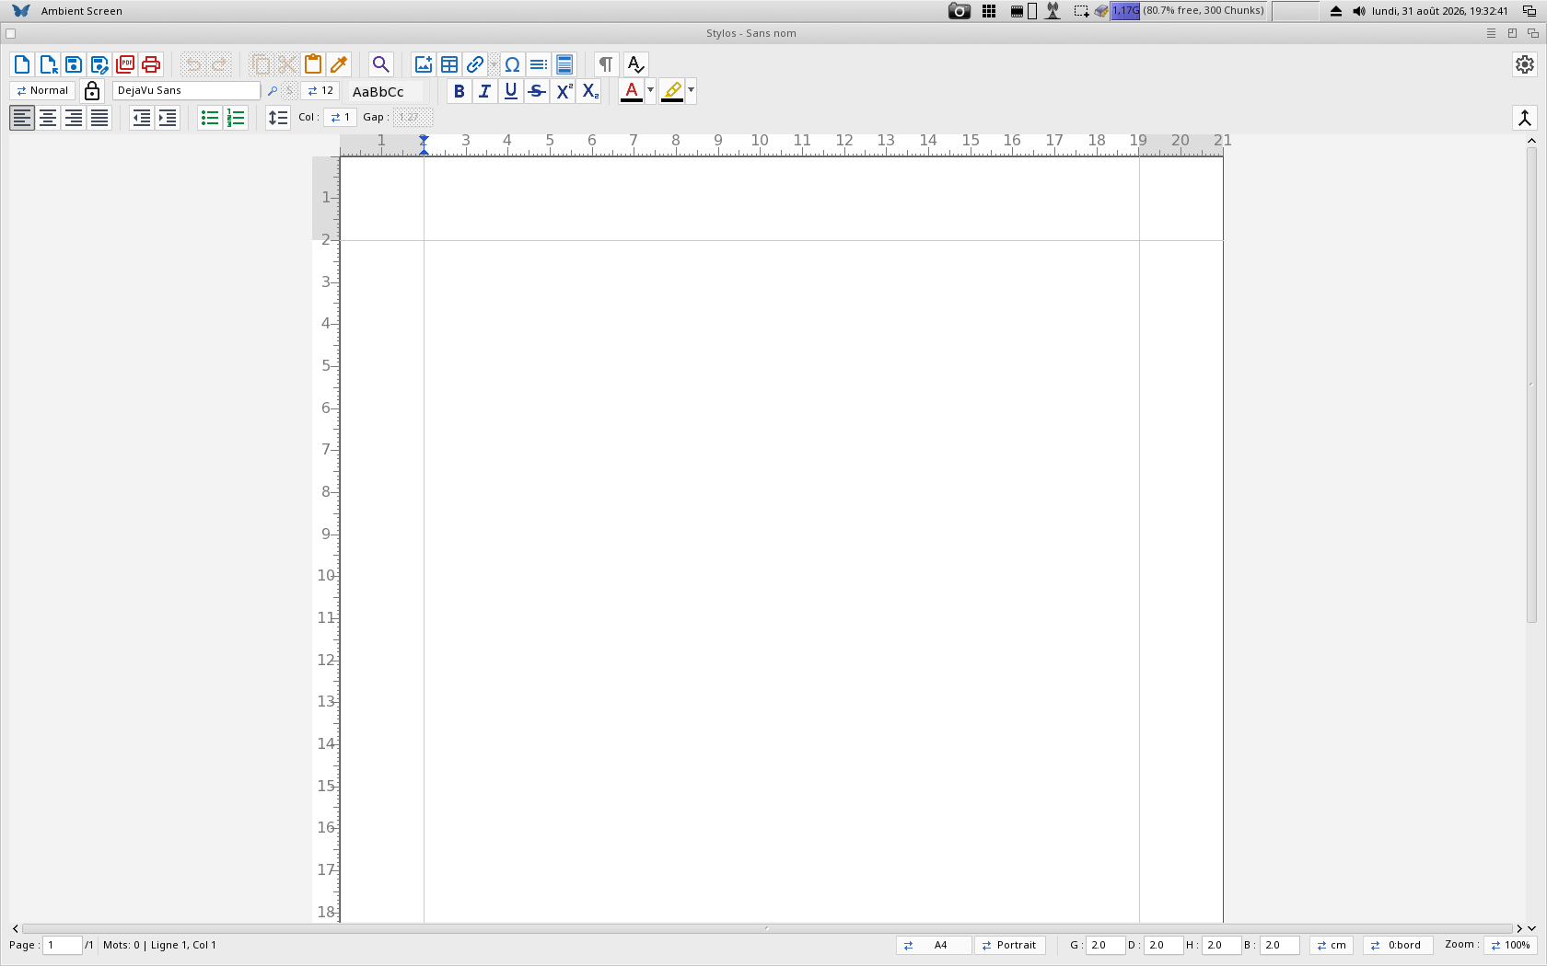The width and height of the screenshot is (1547, 966).
Task: Decrease the paragraph indent
Action: [x=142, y=118]
